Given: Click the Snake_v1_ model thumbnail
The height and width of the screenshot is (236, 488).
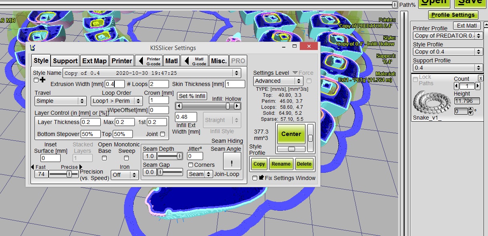Looking at the screenshot, I should [x=432, y=102].
